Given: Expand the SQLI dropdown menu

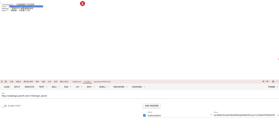Looking at the screenshot, I should pos(56,87).
